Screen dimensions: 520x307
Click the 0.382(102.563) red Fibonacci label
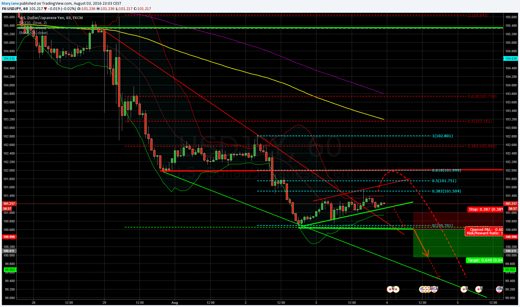click(482, 146)
